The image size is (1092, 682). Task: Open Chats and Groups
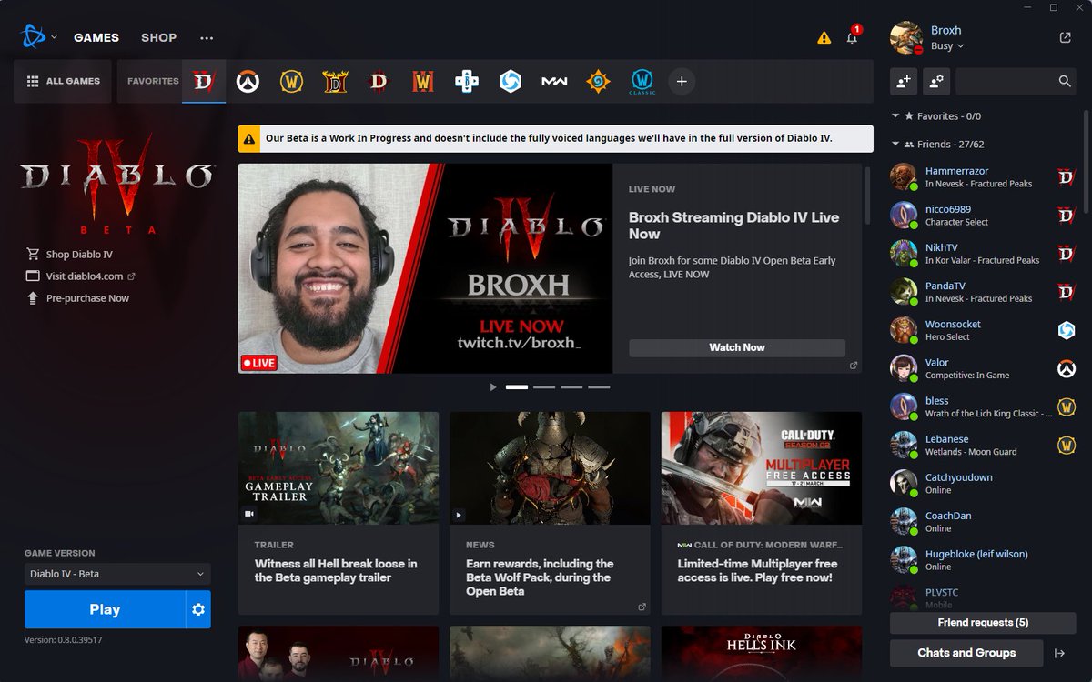[966, 653]
